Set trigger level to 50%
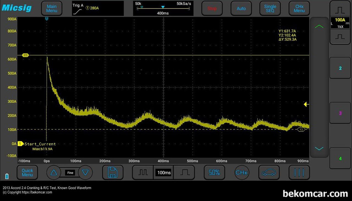 [x=214, y=172]
